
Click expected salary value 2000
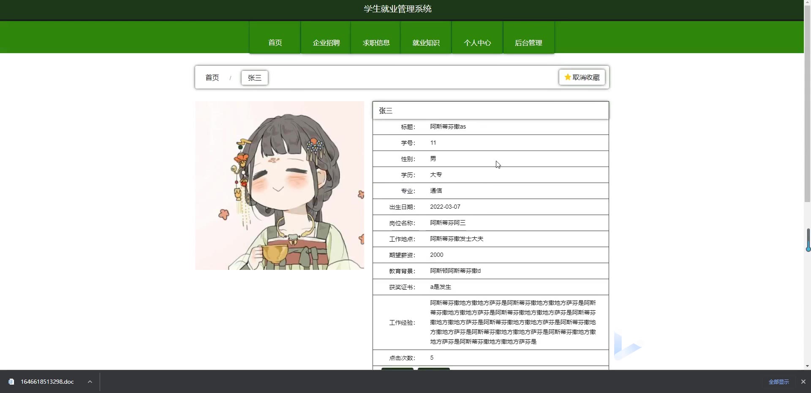click(x=437, y=255)
